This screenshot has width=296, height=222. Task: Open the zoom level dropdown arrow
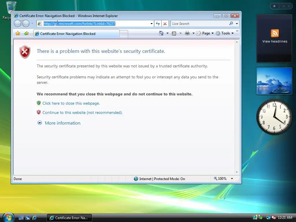pyautogui.click(x=232, y=179)
